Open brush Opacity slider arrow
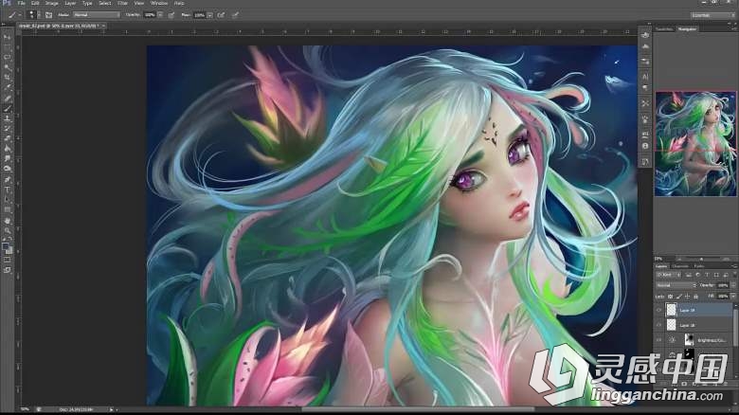The height and width of the screenshot is (415, 739). (x=160, y=15)
